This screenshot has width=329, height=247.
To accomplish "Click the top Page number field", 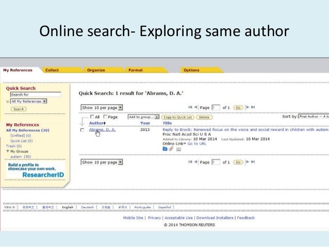I will coord(216,108).
